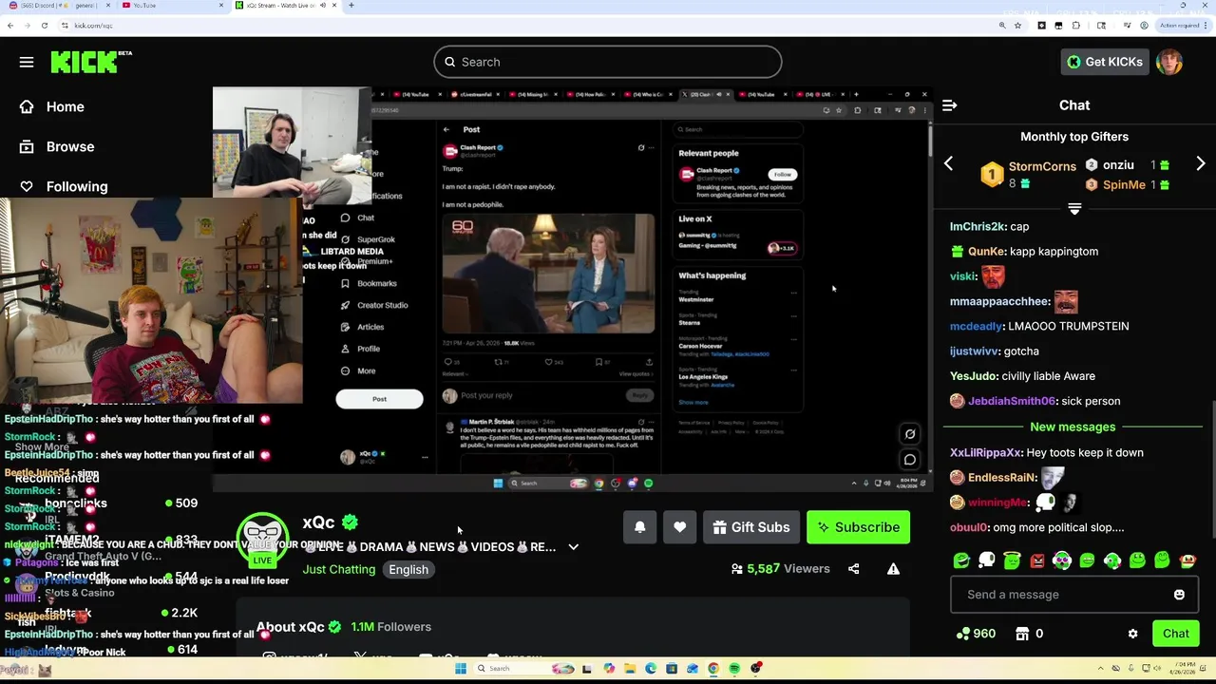Open Windows taskbar search
This screenshot has width=1216, height=684.
523,669
